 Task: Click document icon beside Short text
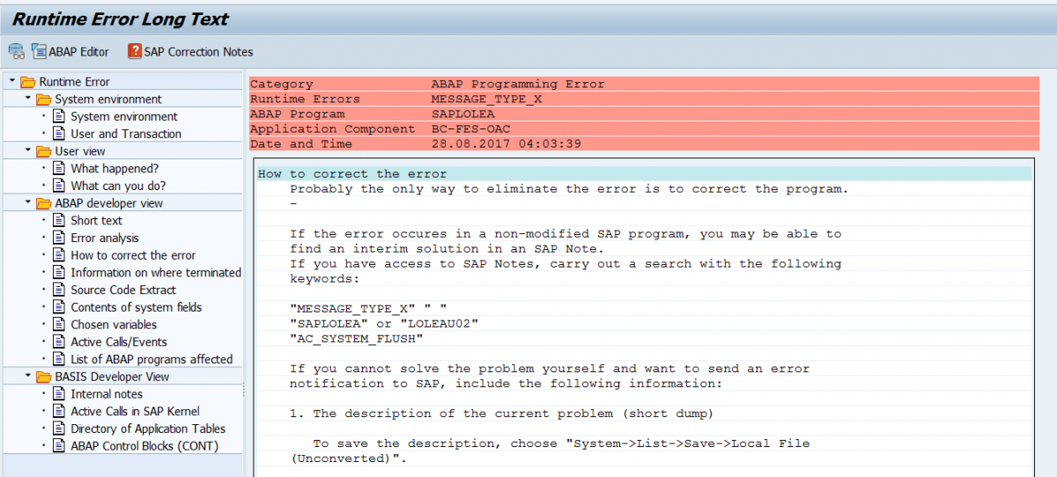click(60, 220)
